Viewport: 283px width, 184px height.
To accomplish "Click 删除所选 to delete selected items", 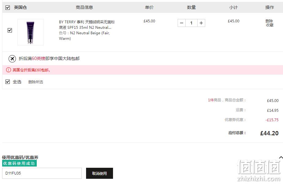I will click(36, 82).
